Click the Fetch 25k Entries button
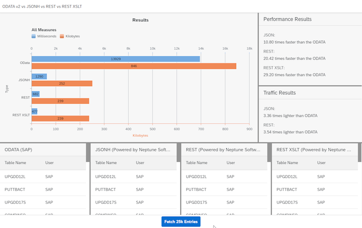Screen dimensions: 362x228 [181, 222]
